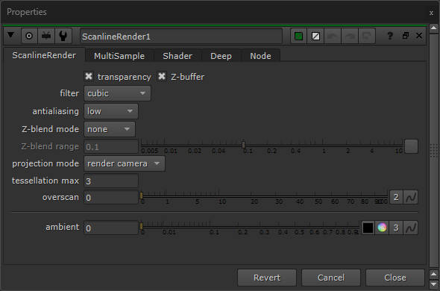440x291 pixels.
Task: Click the overscan slider handle
Action: [142, 195]
